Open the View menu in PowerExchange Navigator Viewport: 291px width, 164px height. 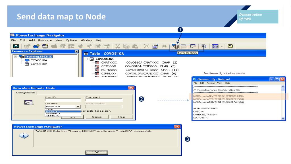point(59,40)
